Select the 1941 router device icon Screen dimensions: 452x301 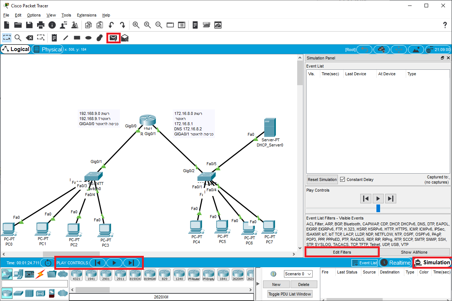pos(91,274)
